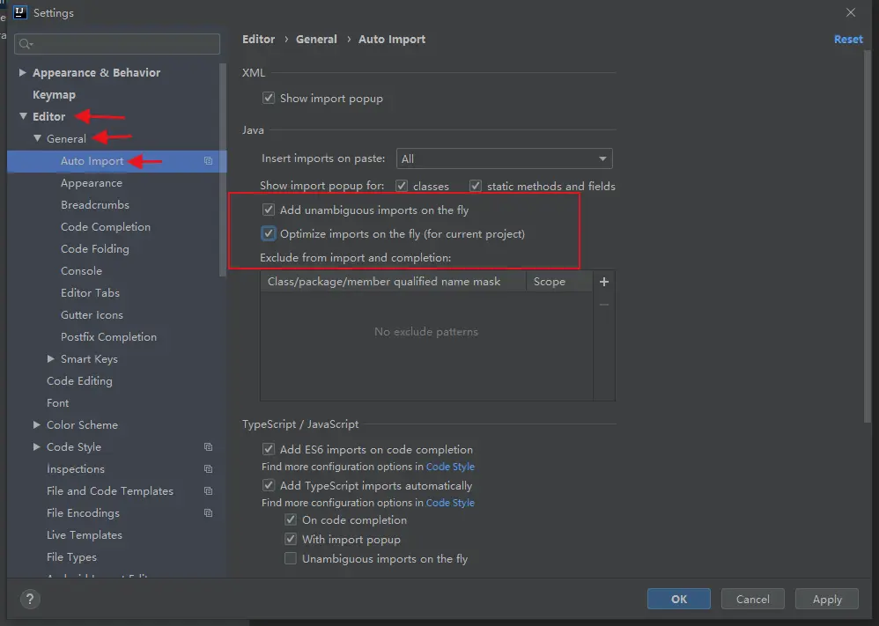
Task: Toggle static methods and fields checkbox
Action: pos(476,186)
